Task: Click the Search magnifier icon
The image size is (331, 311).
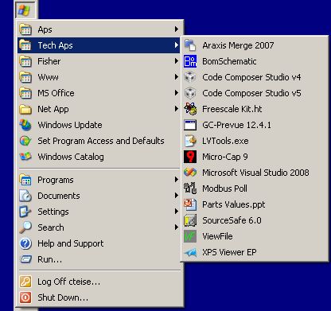Action: coord(25,227)
